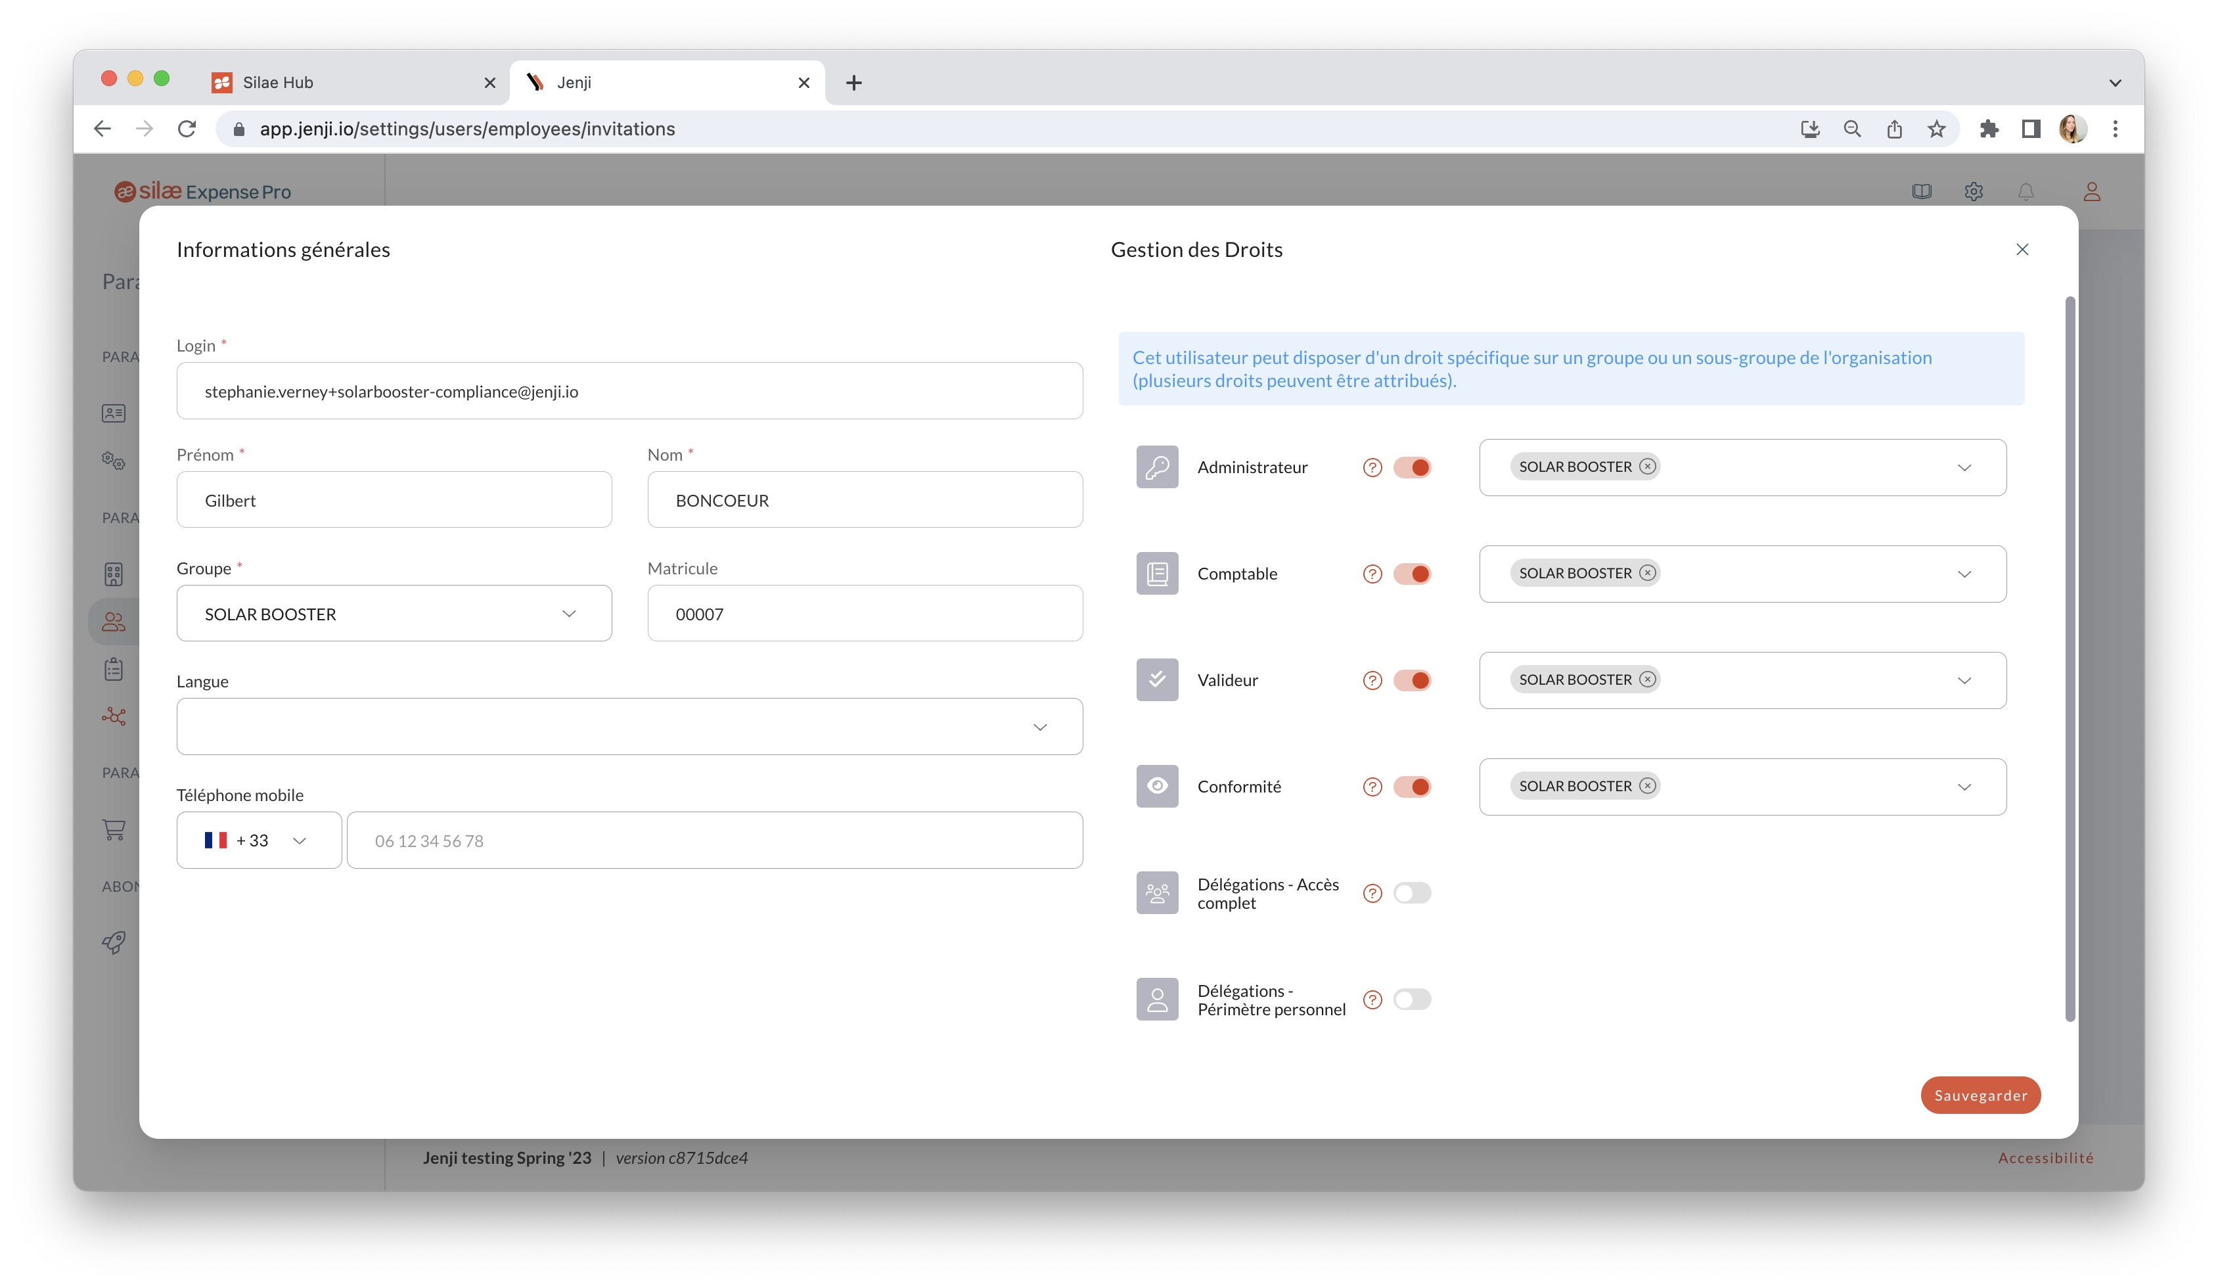2218x1288 pixels.
Task: Disable the Administrateur toggle
Action: click(1412, 467)
